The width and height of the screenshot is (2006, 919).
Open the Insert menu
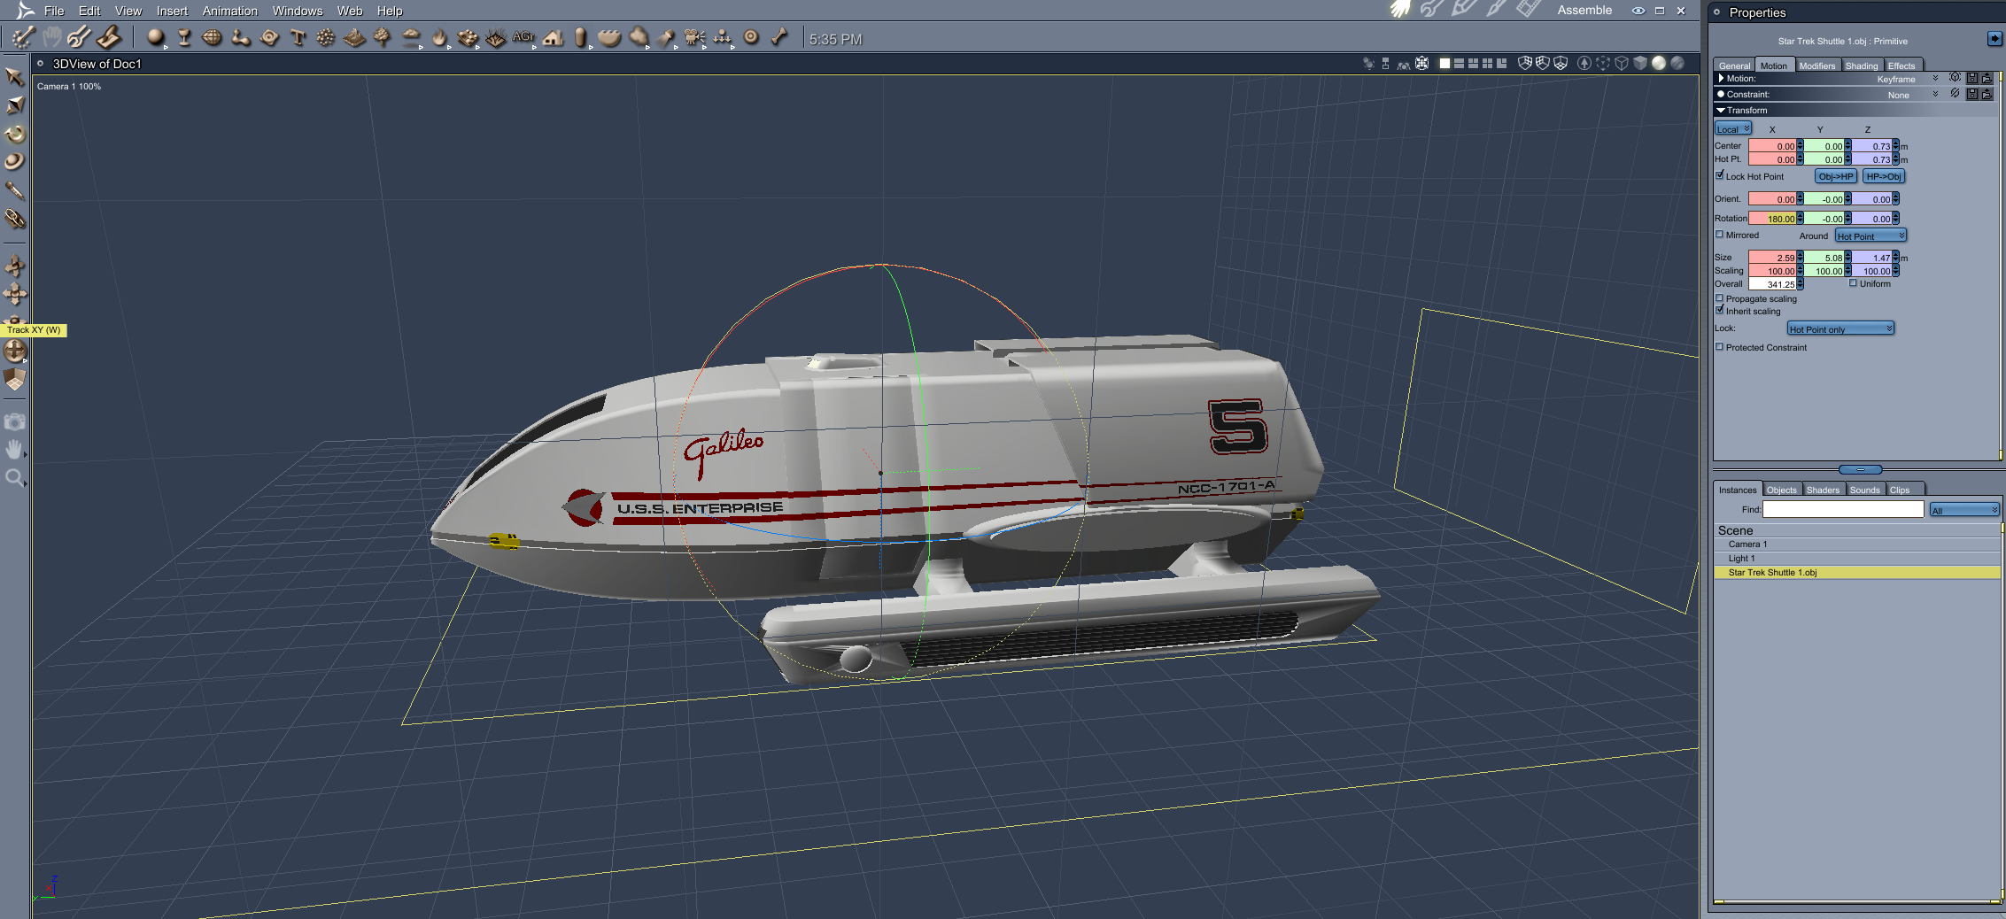172,11
